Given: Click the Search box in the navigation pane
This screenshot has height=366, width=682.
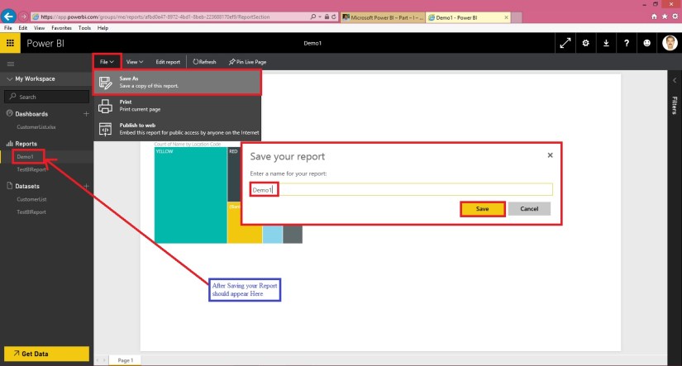Looking at the screenshot, I should click(x=46, y=97).
